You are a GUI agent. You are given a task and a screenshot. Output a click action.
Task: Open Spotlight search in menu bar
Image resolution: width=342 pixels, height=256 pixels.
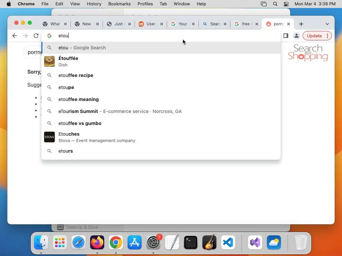pos(275,4)
